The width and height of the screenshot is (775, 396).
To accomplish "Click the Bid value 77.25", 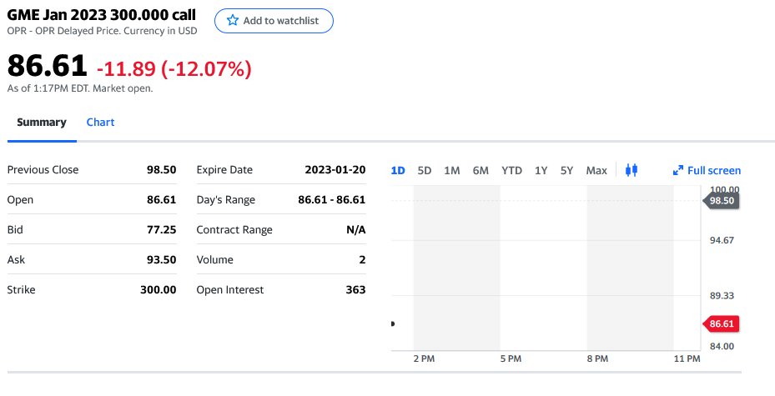I will coord(162,229).
